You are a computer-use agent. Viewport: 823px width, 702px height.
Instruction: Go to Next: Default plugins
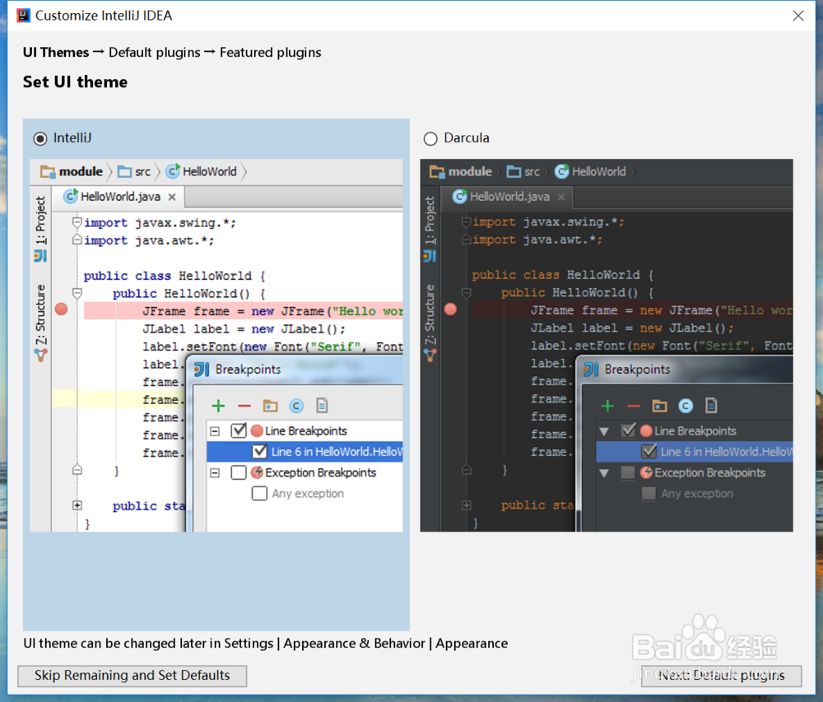pos(721,676)
